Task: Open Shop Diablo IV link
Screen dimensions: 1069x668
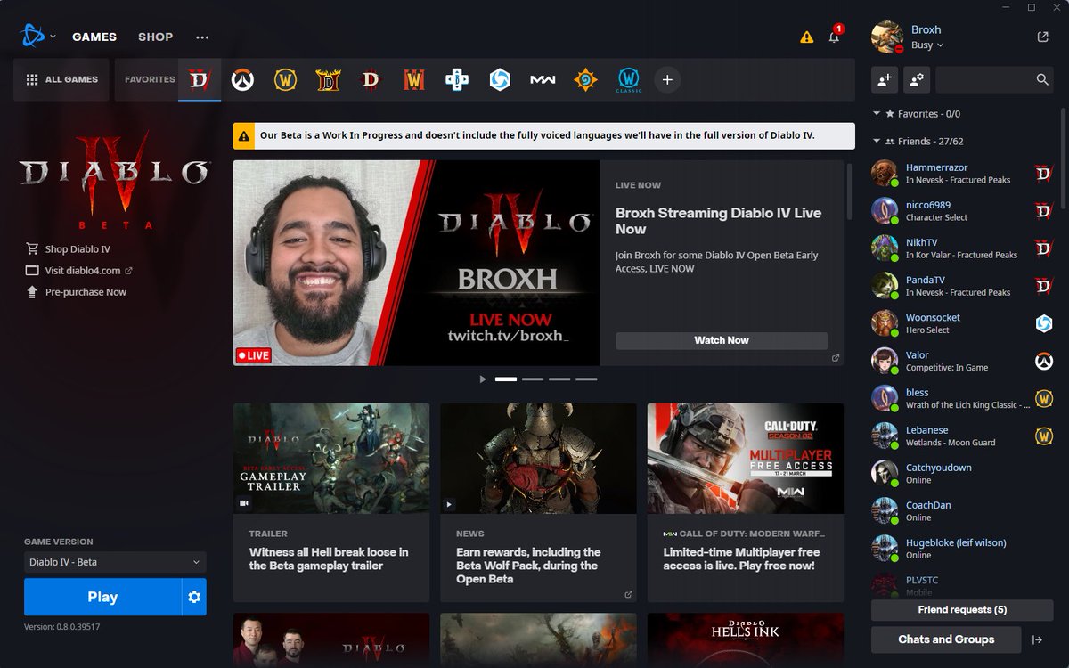Action: click(x=69, y=249)
